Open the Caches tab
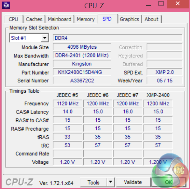The image size is (190, 189). [34, 19]
